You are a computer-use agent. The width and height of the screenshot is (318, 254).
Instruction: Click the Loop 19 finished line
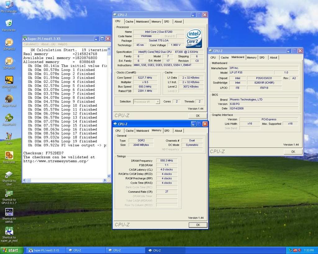[62, 141]
